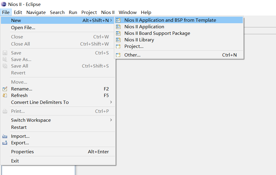Viewport: 276px width, 175px height.
Task: Click the Refresh icon
Action: point(5,95)
